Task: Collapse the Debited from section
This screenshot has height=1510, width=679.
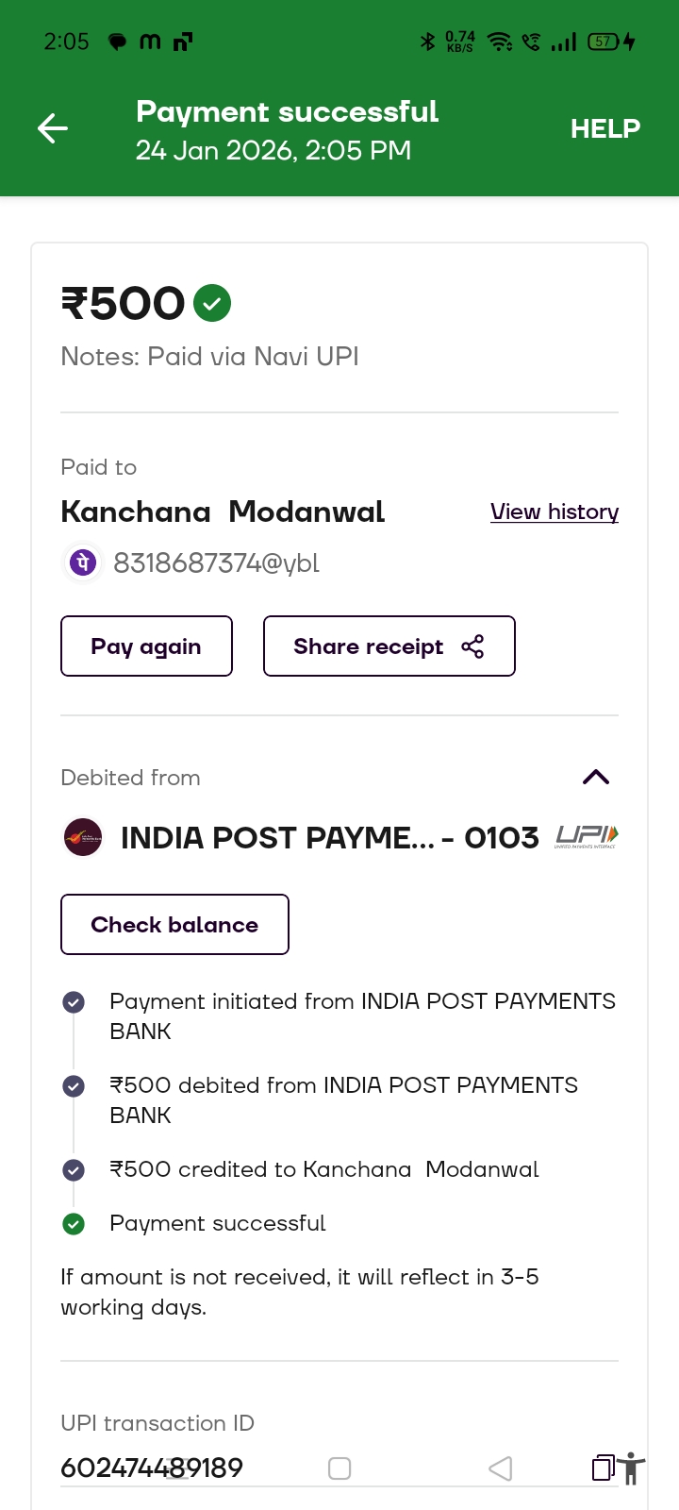Action: pos(596,778)
